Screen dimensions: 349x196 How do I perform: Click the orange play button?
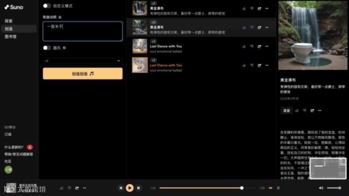[130, 188]
